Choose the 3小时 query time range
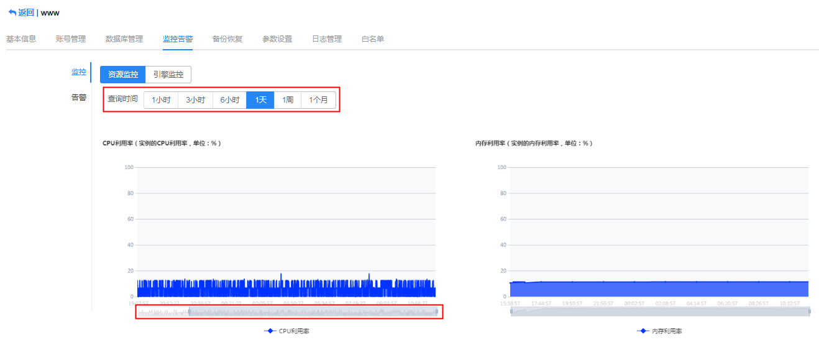819x345 pixels. point(195,100)
